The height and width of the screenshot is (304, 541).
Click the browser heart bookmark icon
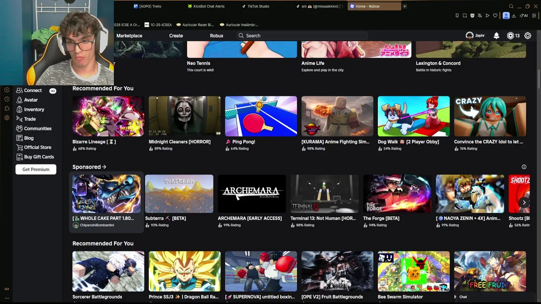coord(495,16)
